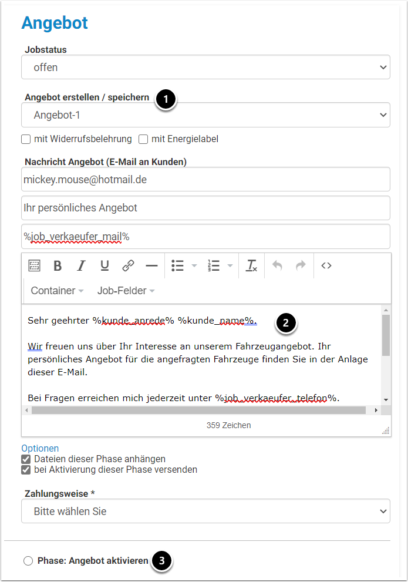
Task: Click the Bold formatting icon
Action: [58, 266]
